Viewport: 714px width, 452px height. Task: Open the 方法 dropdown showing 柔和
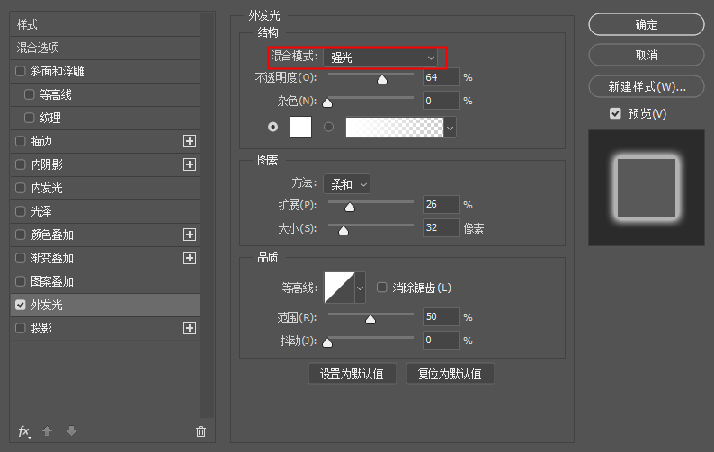pos(346,184)
